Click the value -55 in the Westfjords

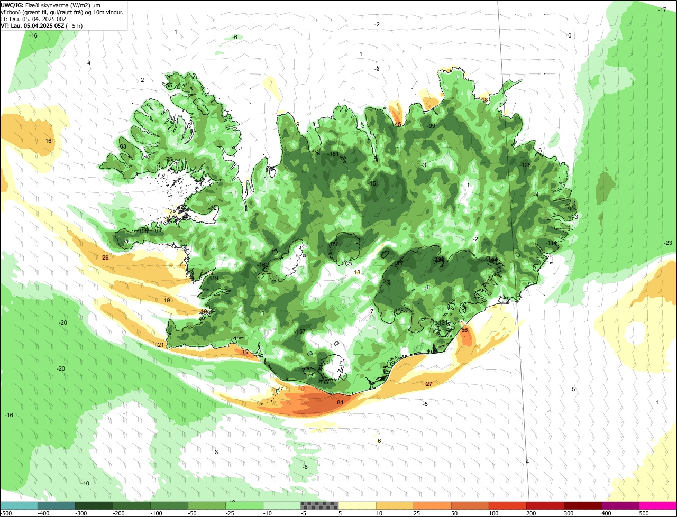point(168,85)
